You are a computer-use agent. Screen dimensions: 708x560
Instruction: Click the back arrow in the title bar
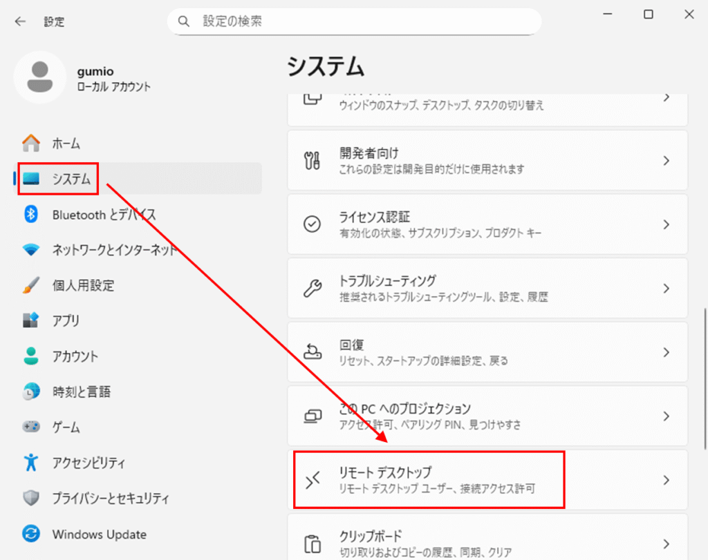point(20,21)
